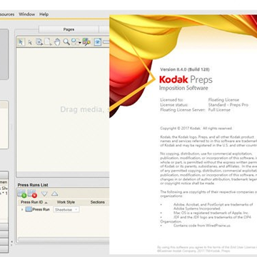Click 'Version 8.4.0 (Build 128)' text
Viewport: 257px width, 257px height.
185,69
